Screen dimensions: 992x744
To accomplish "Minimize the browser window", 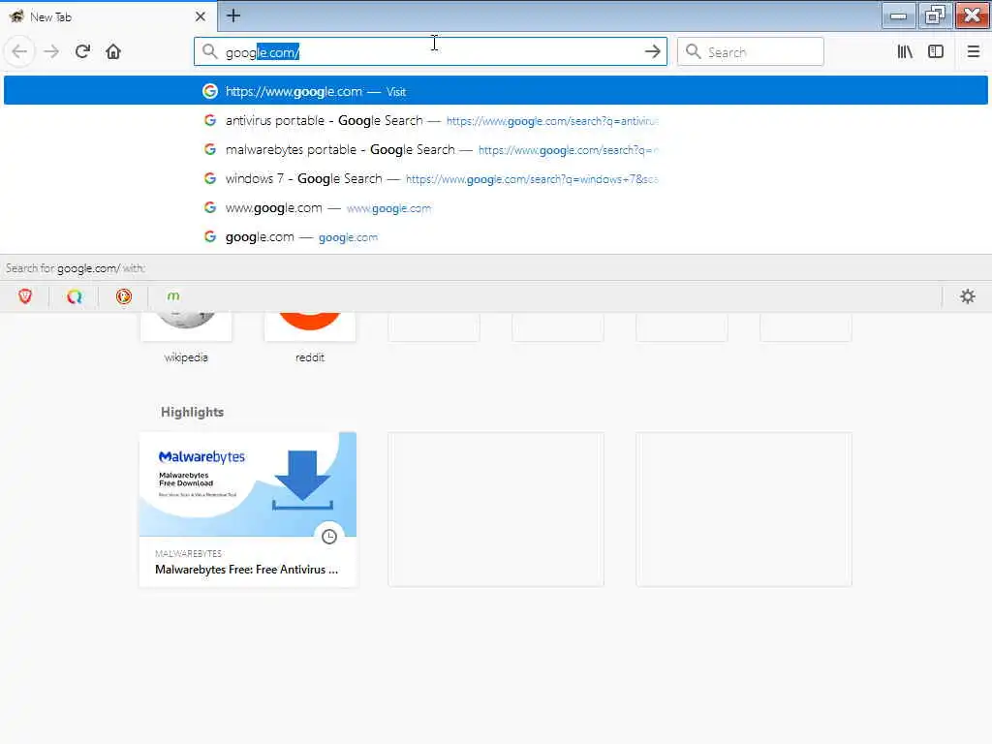I will pyautogui.click(x=898, y=15).
